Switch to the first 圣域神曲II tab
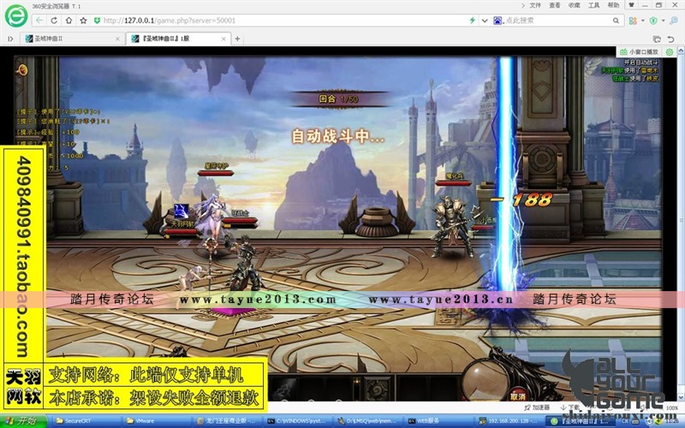The height and width of the screenshot is (428, 685). point(70,39)
